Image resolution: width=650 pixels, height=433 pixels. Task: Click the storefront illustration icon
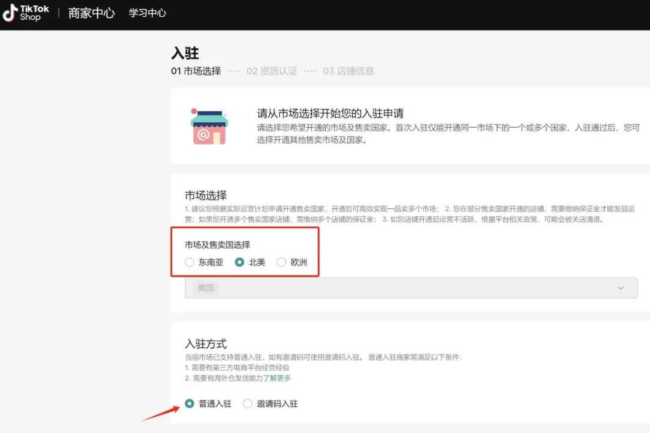click(208, 126)
